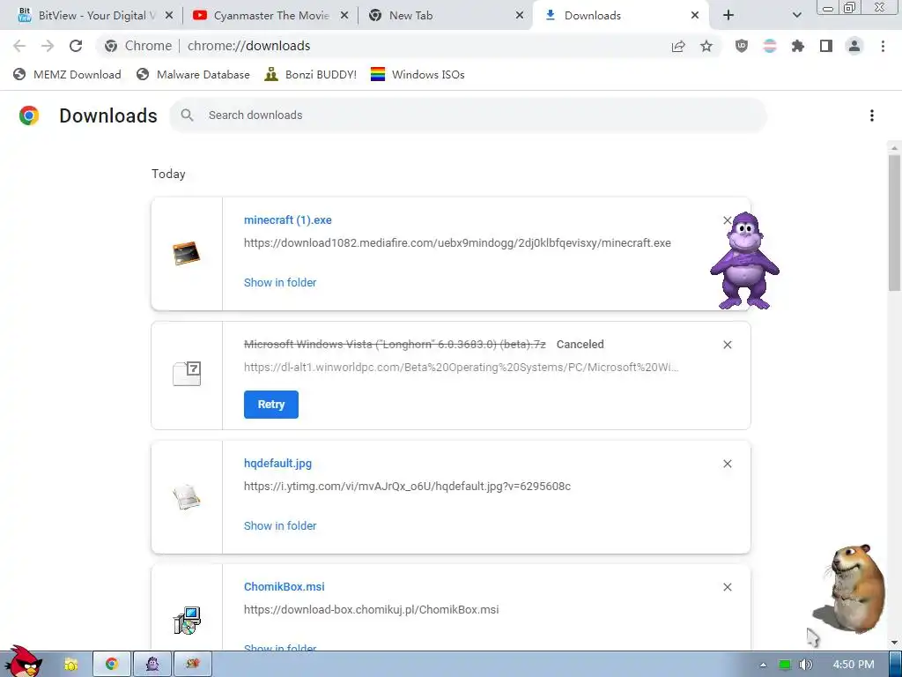Open hqdefault.jpg file link
This screenshot has width=902, height=677.
click(x=277, y=464)
